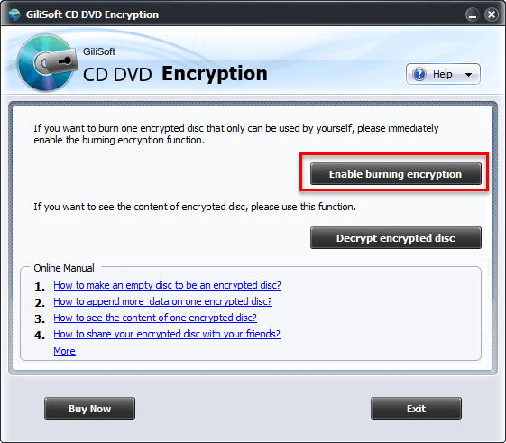Open link on making an empty encrypted disc
The height and width of the screenshot is (443, 506).
[167, 285]
